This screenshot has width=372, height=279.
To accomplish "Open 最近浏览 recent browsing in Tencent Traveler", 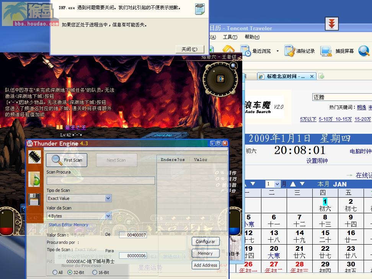I will (x=256, y=51).
